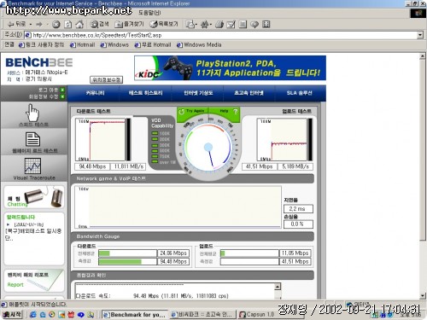Click the 5.189 MB/s upload value

[x=295, y=166]
